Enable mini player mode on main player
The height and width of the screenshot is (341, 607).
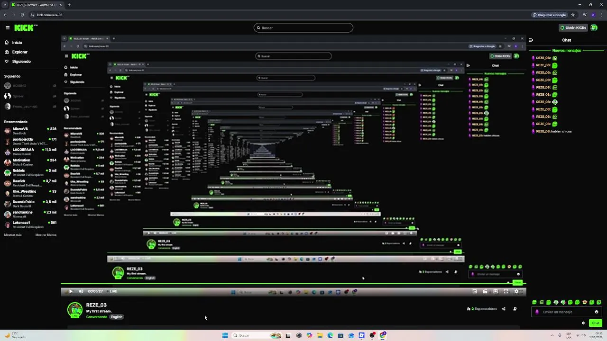(475, 291)
